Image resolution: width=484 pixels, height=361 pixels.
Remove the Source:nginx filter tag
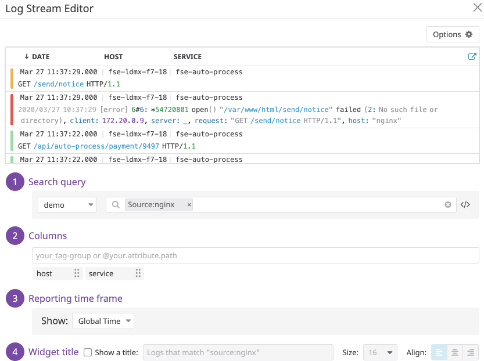[x=188, y=204]
